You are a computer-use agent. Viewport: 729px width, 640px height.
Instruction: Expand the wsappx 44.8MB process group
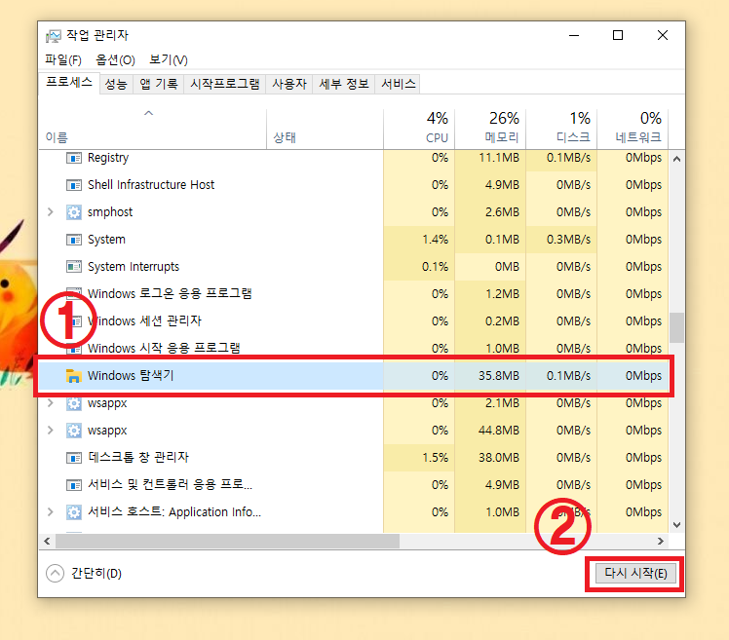[51, 431]
